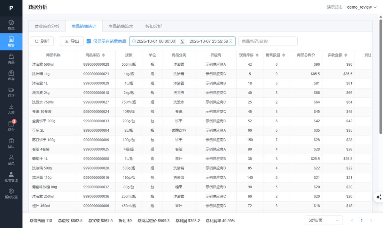
Task: Click the 演示超市 store name
Action: click(335, 7)
